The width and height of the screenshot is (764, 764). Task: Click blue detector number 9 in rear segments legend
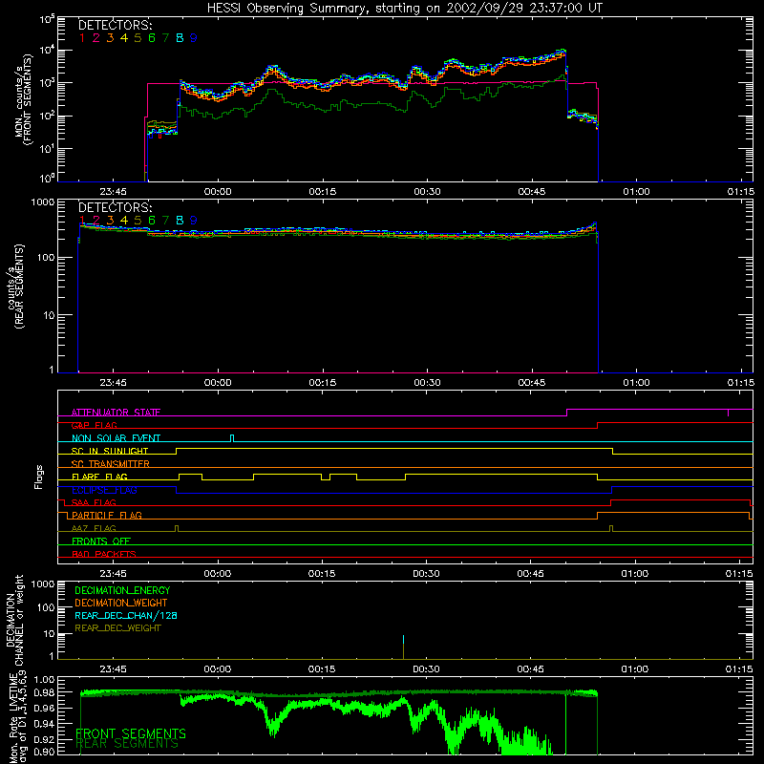click(x=194, y=221)
